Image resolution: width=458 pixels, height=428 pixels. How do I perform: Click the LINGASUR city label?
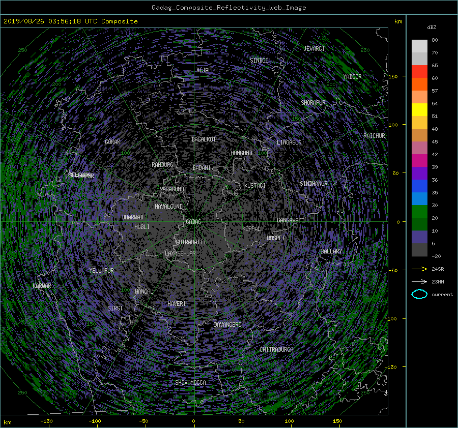(x=289, y=142)
